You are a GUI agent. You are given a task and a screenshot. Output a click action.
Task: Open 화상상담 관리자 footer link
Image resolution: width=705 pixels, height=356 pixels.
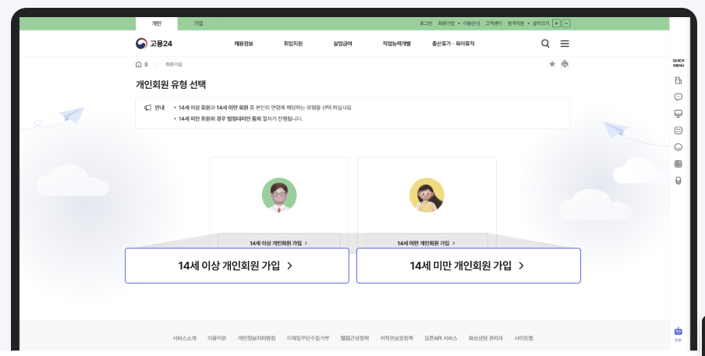click(x=486, y=338)
